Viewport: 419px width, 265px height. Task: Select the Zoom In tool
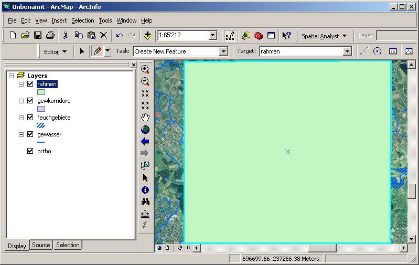145,69
